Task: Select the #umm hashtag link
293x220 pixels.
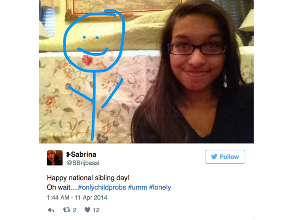Action: 137,187
